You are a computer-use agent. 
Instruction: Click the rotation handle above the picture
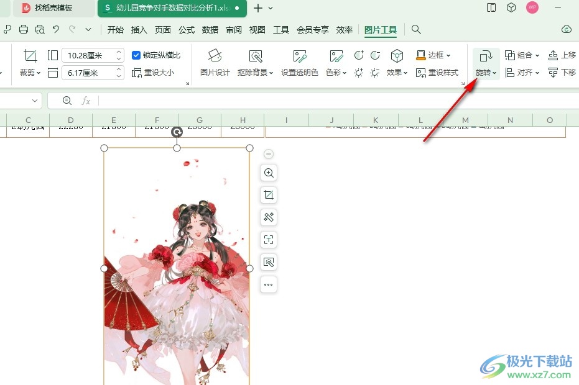point(177,132)
